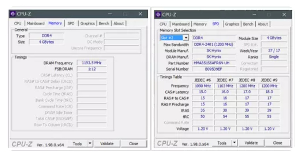
Task: Click Validate button in left CPU-Z window
Action: (x=107, y=144)
